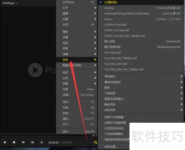Click the highlighted 皮肤 menu item

(x=77, y=60)
